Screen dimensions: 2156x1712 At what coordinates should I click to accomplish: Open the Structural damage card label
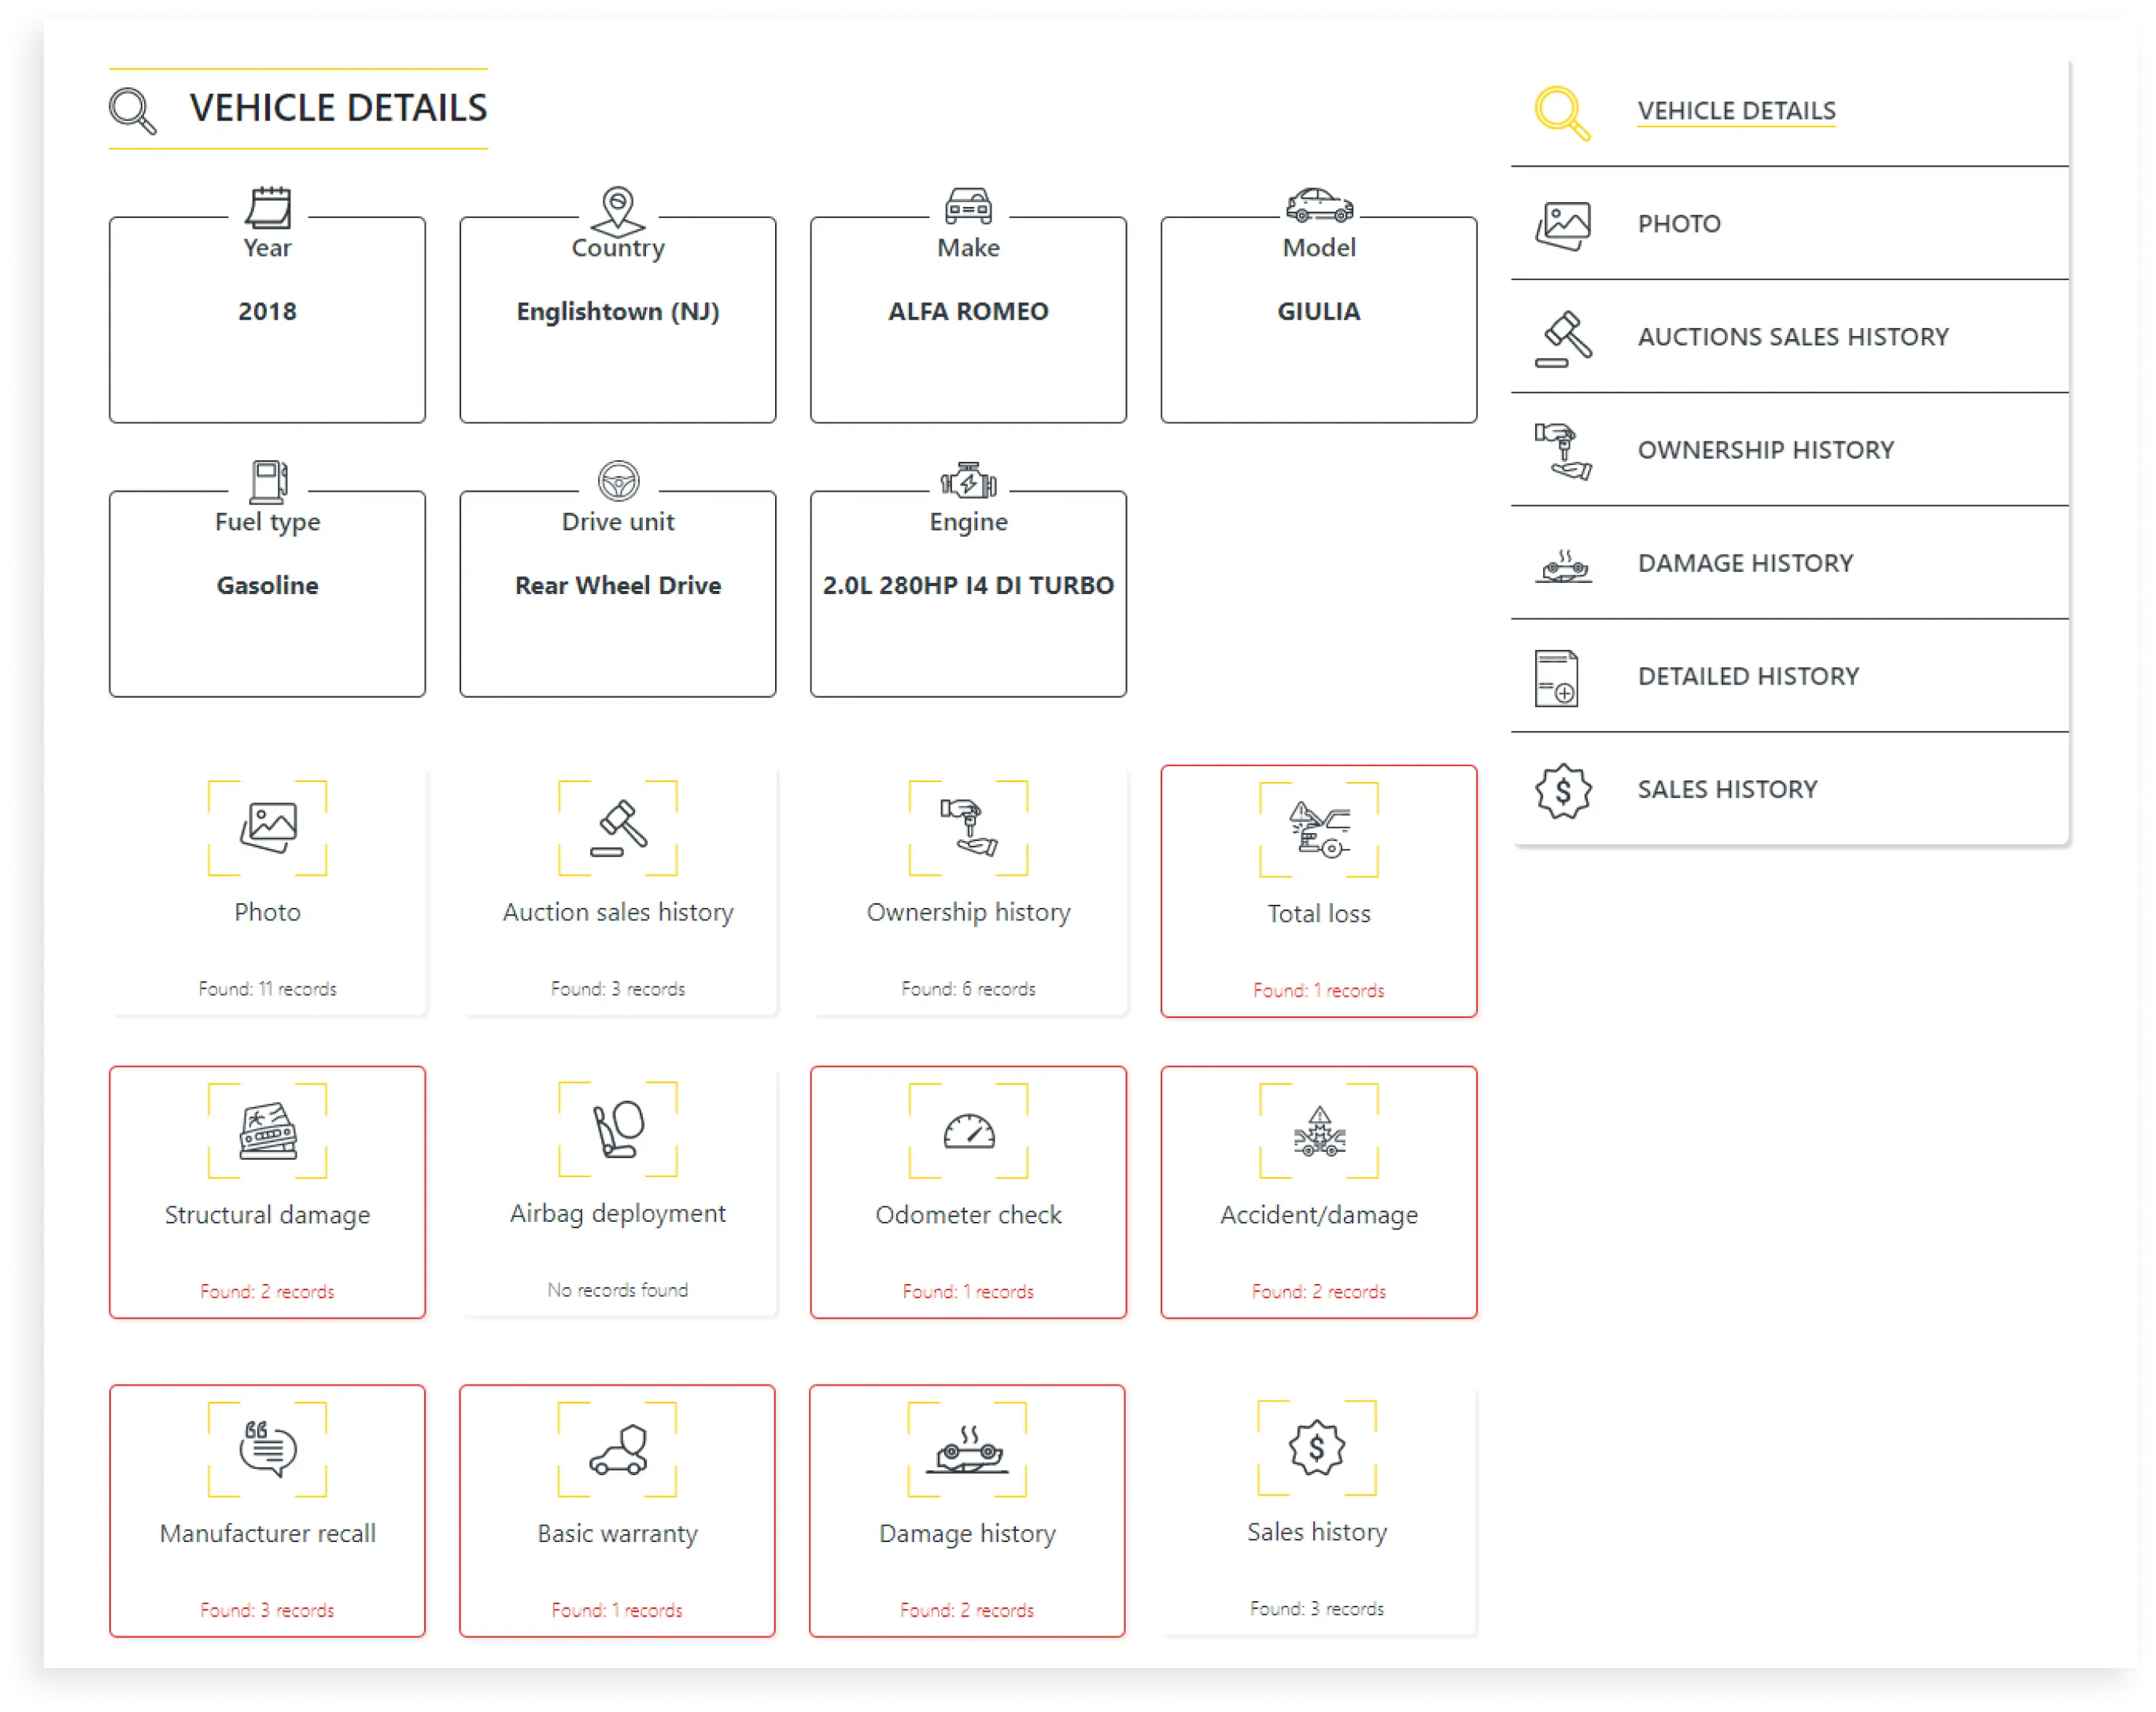click(x=268, y=1215)
